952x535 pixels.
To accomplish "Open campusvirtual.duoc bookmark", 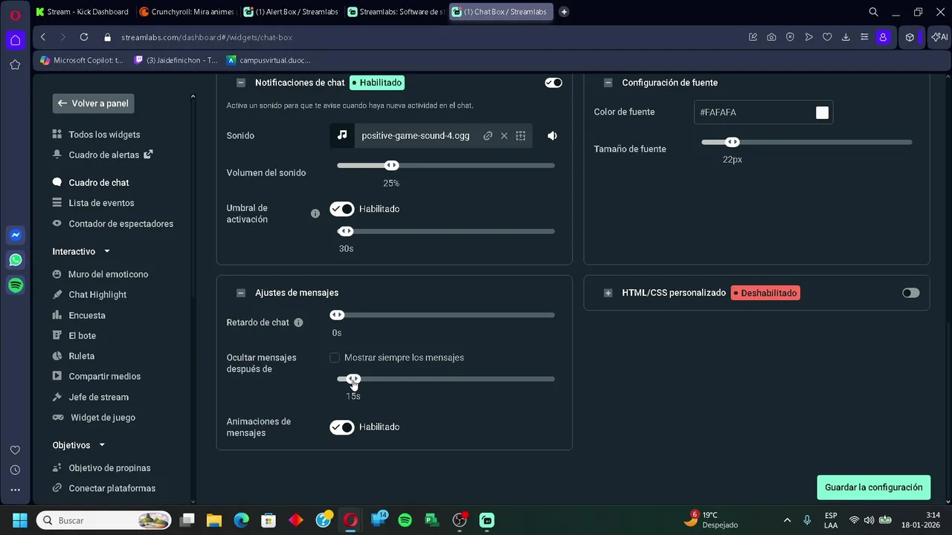I will pyautogui.click(x=268, y=60).
